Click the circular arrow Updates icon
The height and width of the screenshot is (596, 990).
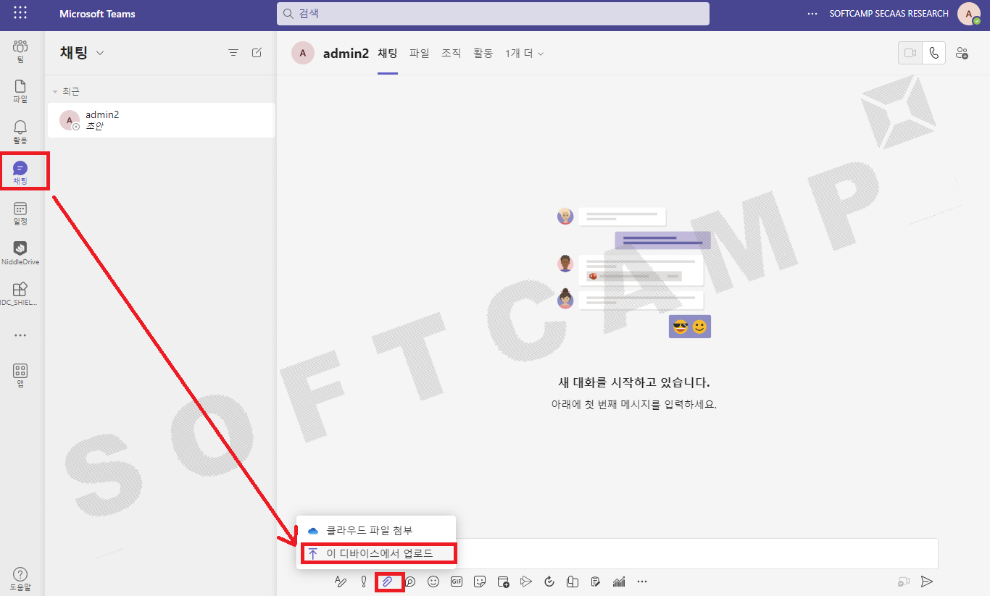pos(549,582)
